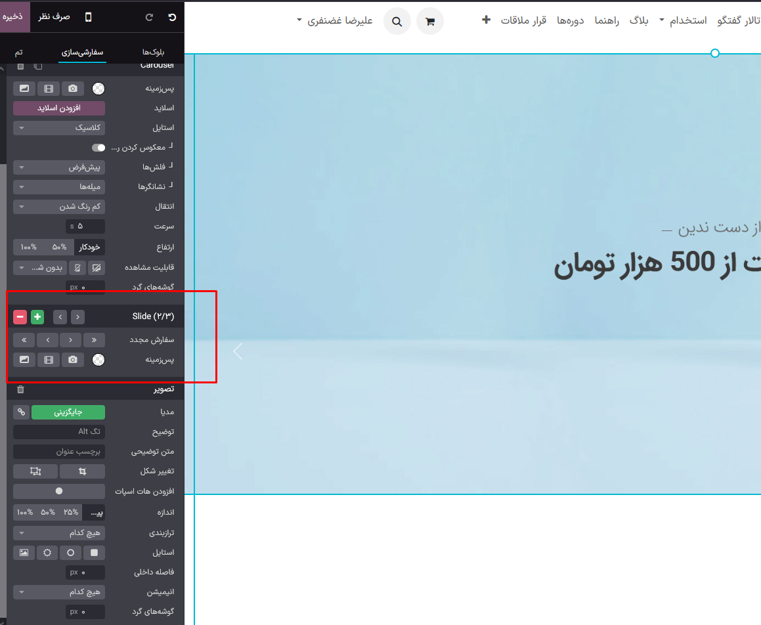Set carousel height to ۵۰%

pos(59,247)
